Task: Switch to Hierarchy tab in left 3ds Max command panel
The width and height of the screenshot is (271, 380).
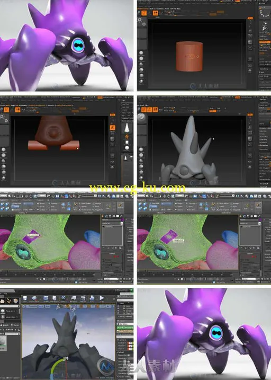Action: [110, 216]
